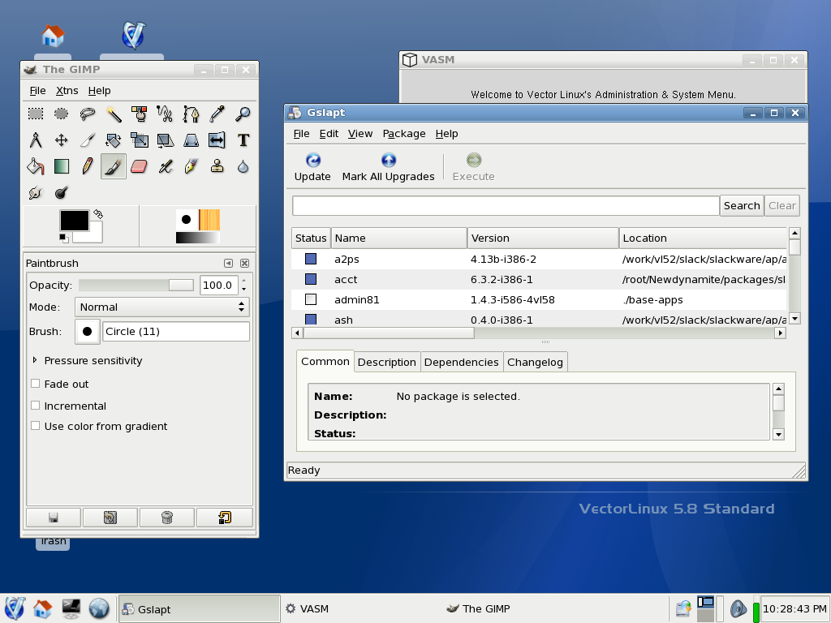Enable Use color from gradient
Image resolution: width=831 pixels, height=623 pixels.
pos(36,425)
